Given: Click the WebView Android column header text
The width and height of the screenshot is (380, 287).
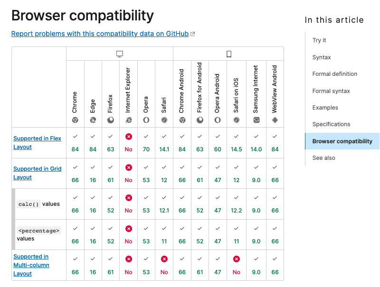Looking at the screenshot, I should 274,89.
